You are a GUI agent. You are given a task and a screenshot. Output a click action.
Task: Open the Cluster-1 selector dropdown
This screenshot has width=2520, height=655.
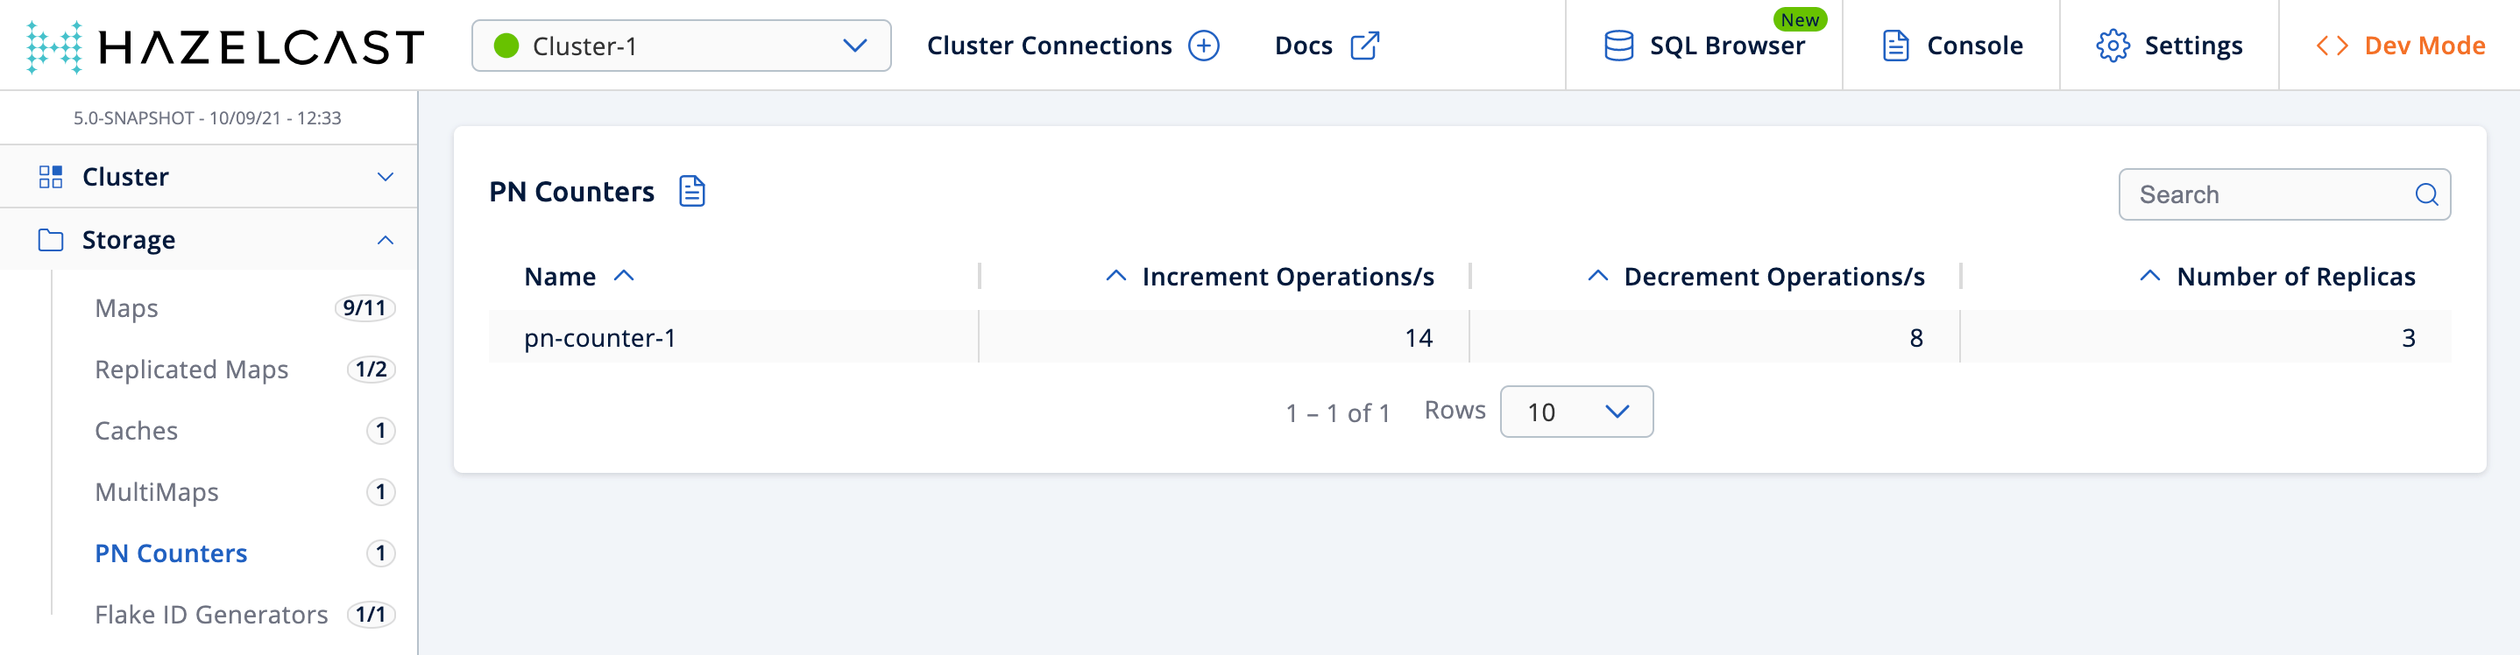(x=681, y=46)
